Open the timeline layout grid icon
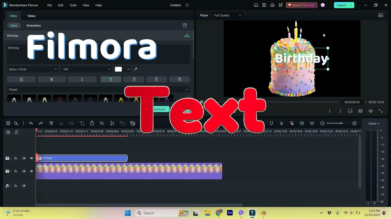Viewport: 391px width, 219px height. click(8, 123)
